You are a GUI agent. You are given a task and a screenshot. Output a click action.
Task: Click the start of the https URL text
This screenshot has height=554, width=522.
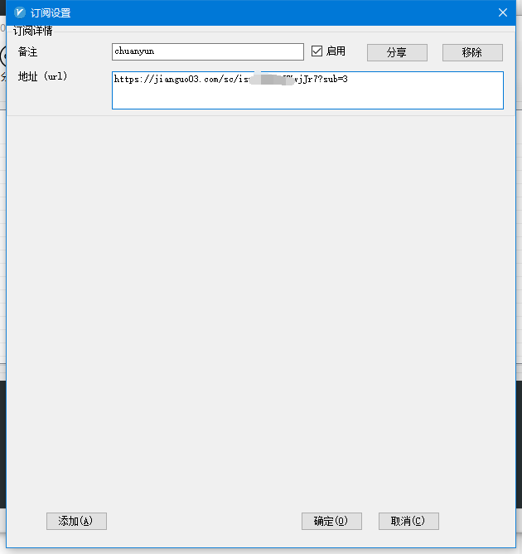click(x=116, y=80)
